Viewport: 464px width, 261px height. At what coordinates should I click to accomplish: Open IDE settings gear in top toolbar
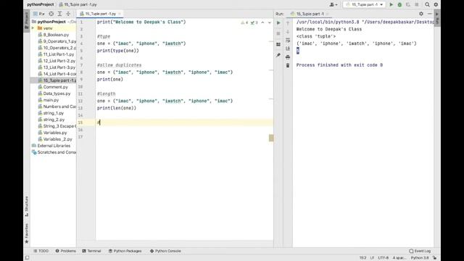[436, 4]
